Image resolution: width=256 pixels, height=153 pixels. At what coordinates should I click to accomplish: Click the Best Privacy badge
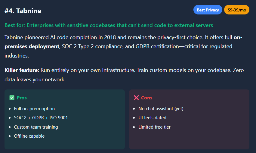[x=208, y=10]
